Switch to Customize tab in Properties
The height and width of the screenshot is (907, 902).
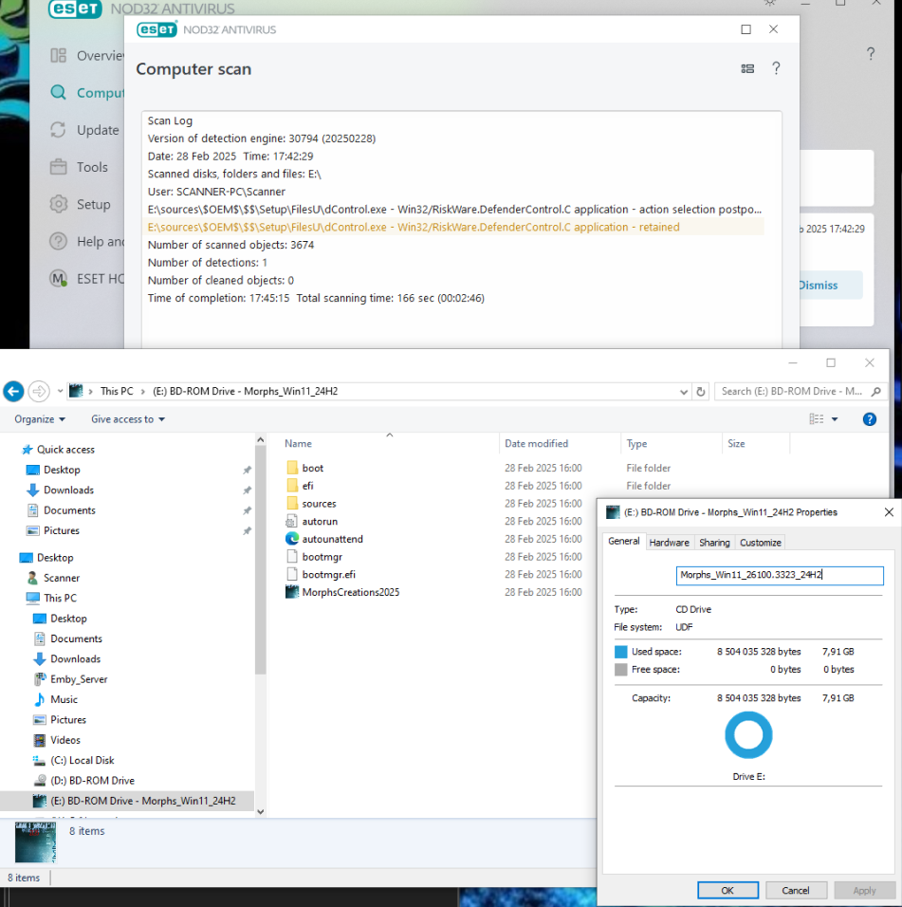coord(761,543)
